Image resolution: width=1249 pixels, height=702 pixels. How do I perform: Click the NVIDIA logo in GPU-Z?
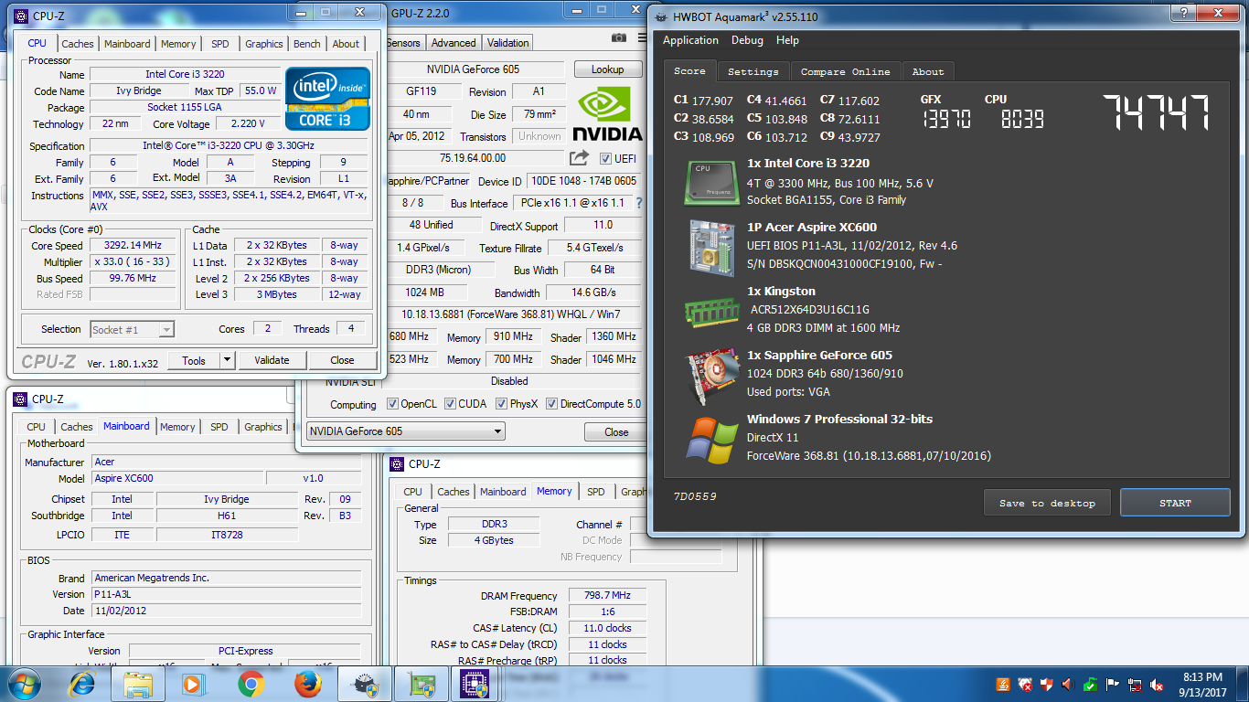click(x=610, y=114)
